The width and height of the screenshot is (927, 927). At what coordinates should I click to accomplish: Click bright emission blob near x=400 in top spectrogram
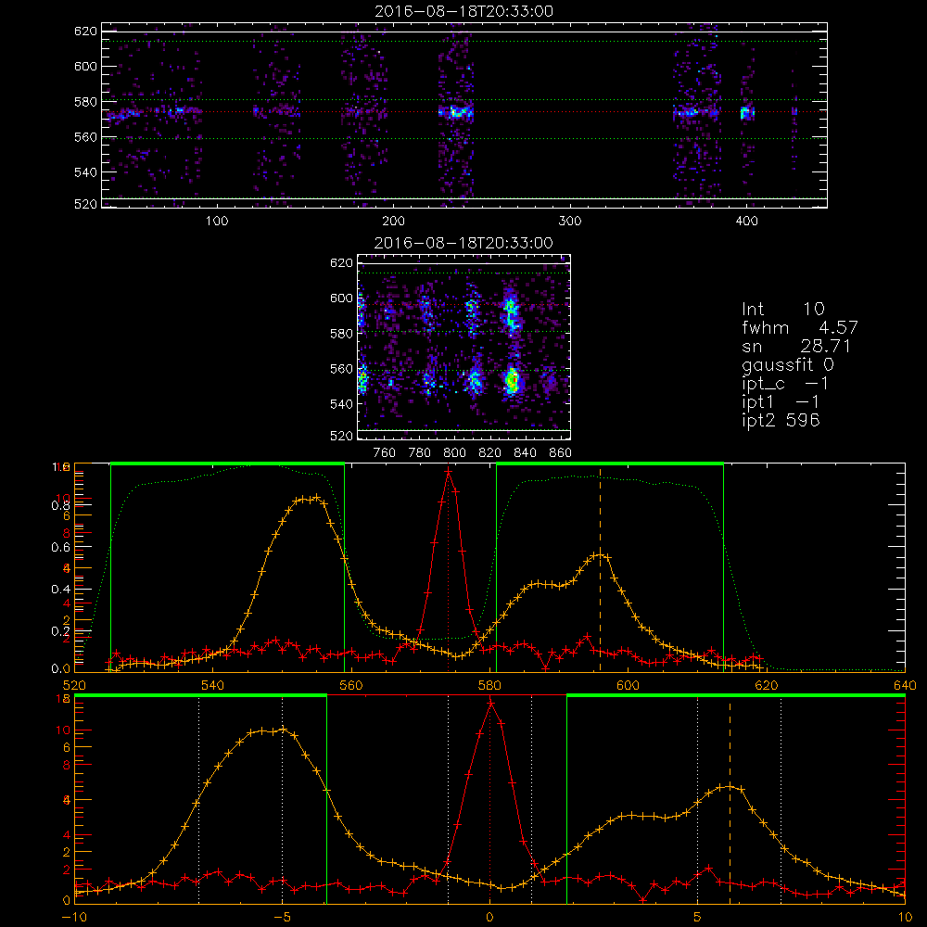point(746,112)
